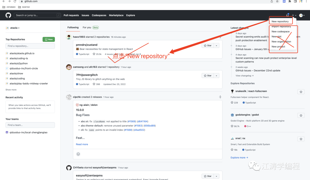Open the ataola account switcher dropdown
Screen dimensions: 310x180
tap(13, 28)
